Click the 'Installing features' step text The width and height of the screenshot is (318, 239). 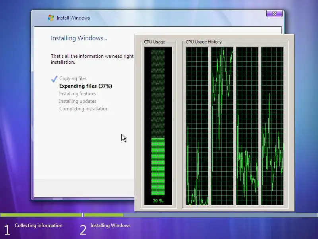click(x=78, y=94)
